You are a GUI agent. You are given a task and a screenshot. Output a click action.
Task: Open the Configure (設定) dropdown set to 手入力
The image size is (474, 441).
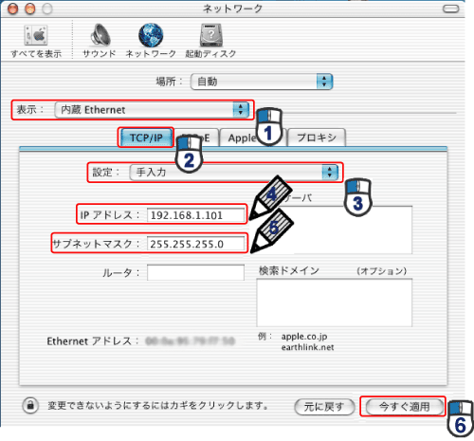pos(234,173)
